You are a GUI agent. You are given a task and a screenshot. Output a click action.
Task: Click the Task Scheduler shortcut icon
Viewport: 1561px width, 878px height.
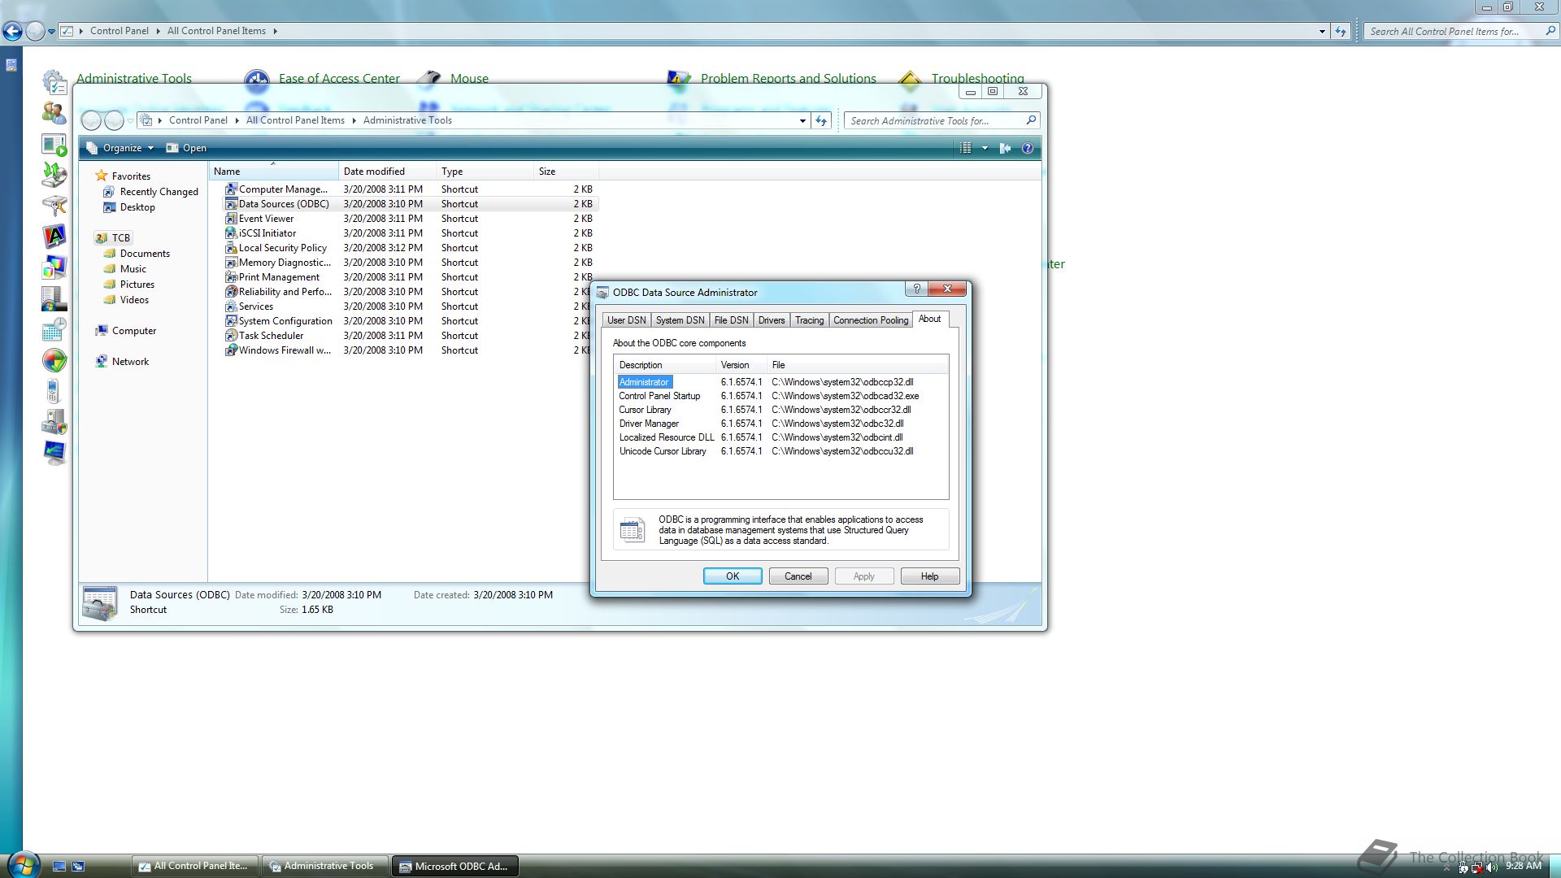tap(232, 336)
